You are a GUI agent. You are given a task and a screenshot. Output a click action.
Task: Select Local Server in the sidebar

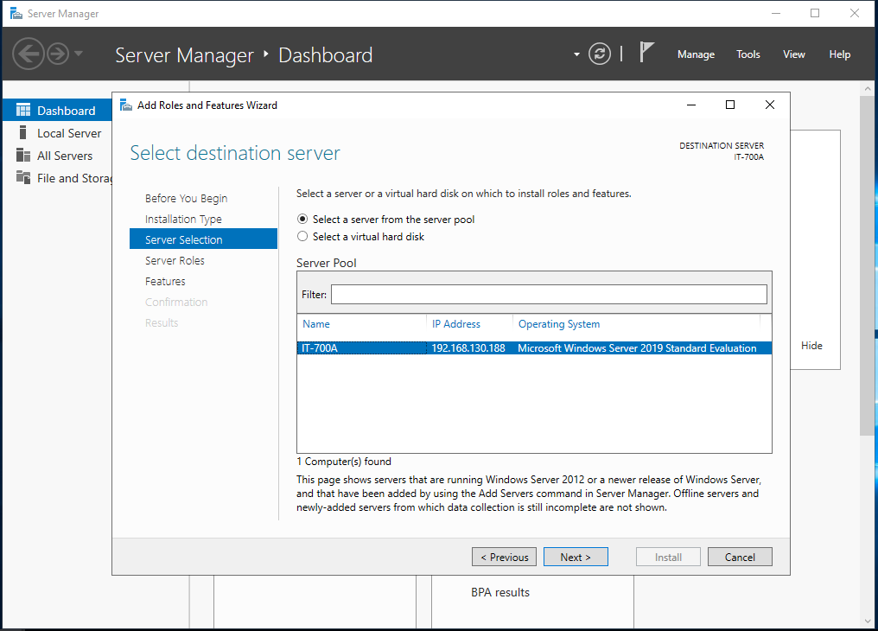click(x=69, y=133)
